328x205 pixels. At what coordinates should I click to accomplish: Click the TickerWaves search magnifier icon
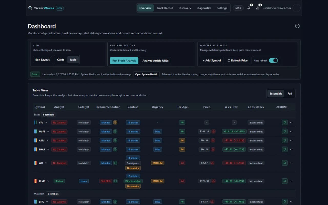(x=30, y=8)
